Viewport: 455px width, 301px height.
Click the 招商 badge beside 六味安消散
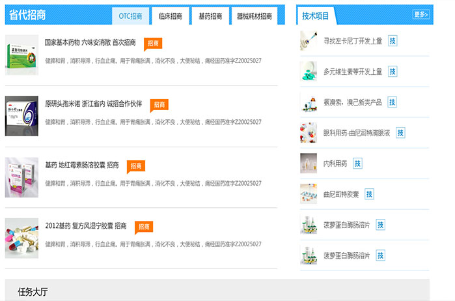click(153, 43)
